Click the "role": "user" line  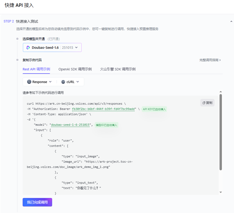61,141
